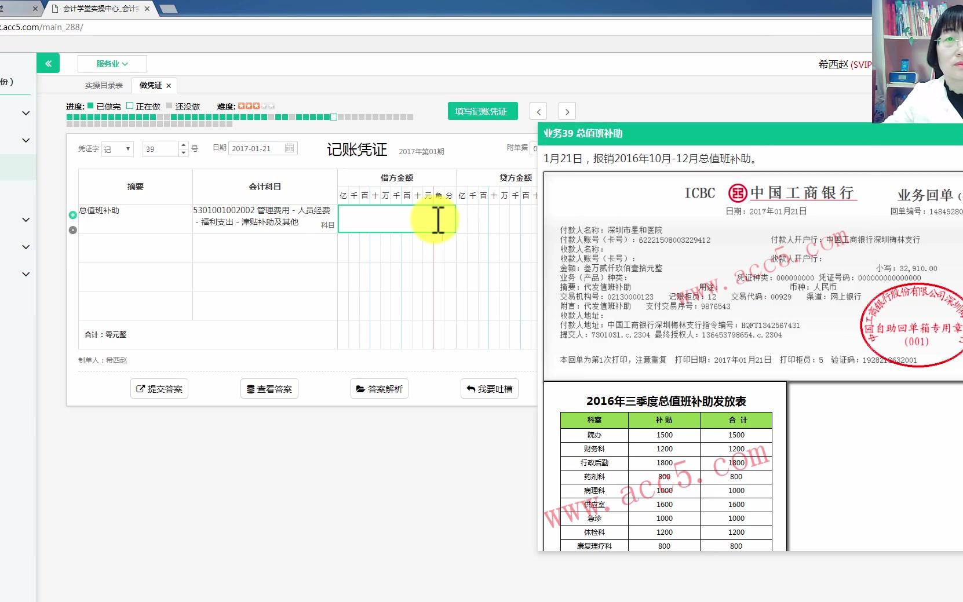This screenshot has width=963, height=602.
Task: Click the folder icon on 答案解析 button
Action: coord(360,389)
